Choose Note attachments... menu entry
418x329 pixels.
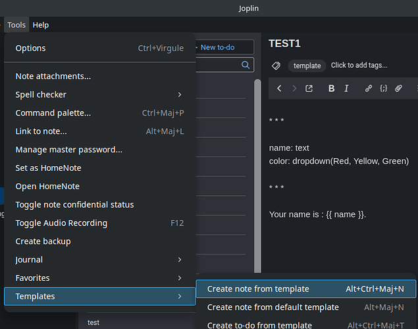(99, 76)
